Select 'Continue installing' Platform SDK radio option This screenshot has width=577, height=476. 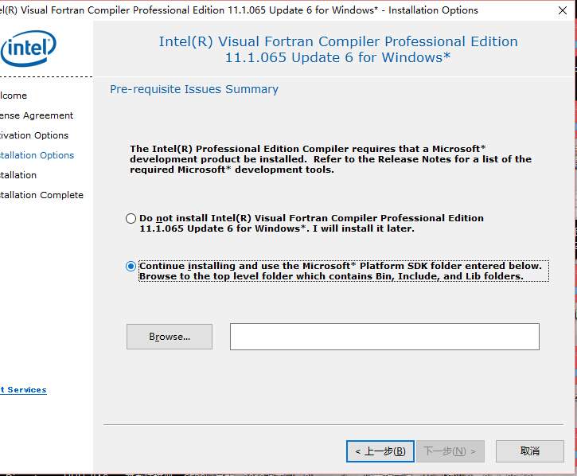point(131,266)
